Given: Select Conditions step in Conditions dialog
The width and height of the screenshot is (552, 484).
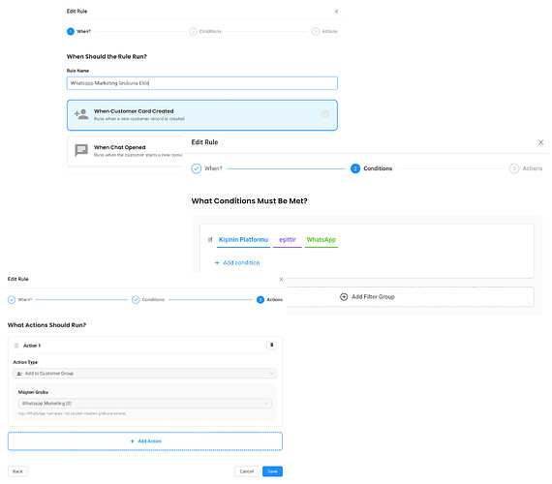Looking at the screenshot, I should pyautogui.click(x=371, y=168).
